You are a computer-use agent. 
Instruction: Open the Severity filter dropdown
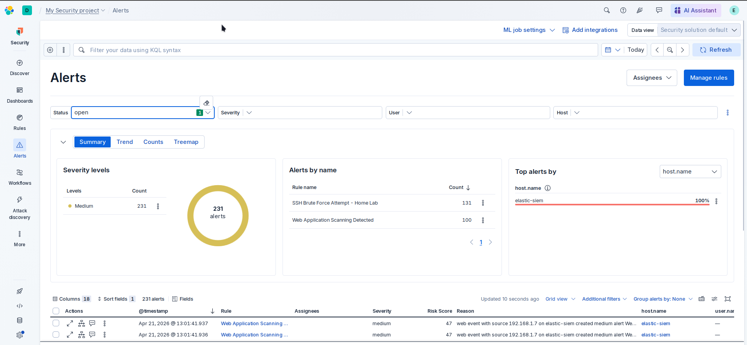[x=249, y=113]
